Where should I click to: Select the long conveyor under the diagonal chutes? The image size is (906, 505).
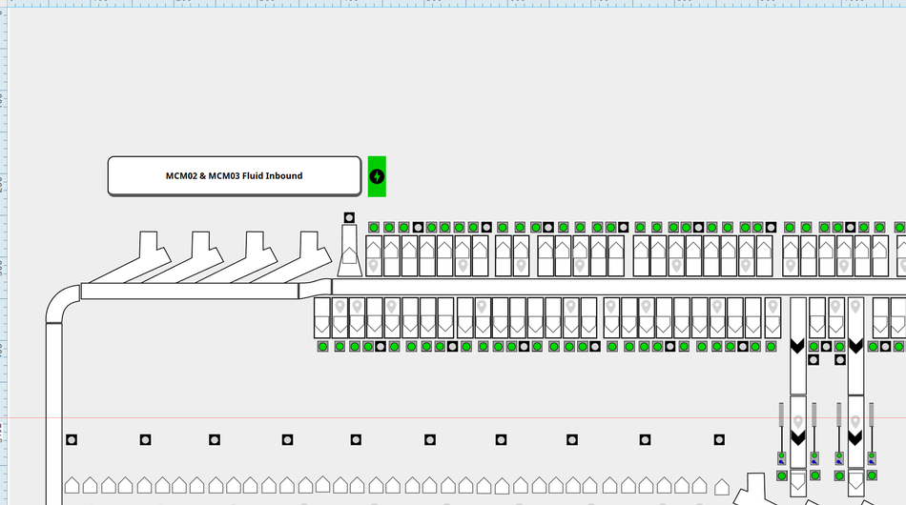click(x=189, y=291)
